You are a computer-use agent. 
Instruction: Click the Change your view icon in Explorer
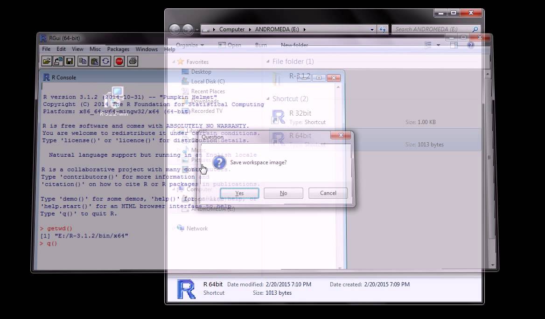point(428,45)
